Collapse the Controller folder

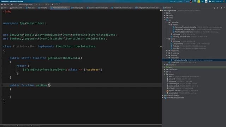click(167, 23)
